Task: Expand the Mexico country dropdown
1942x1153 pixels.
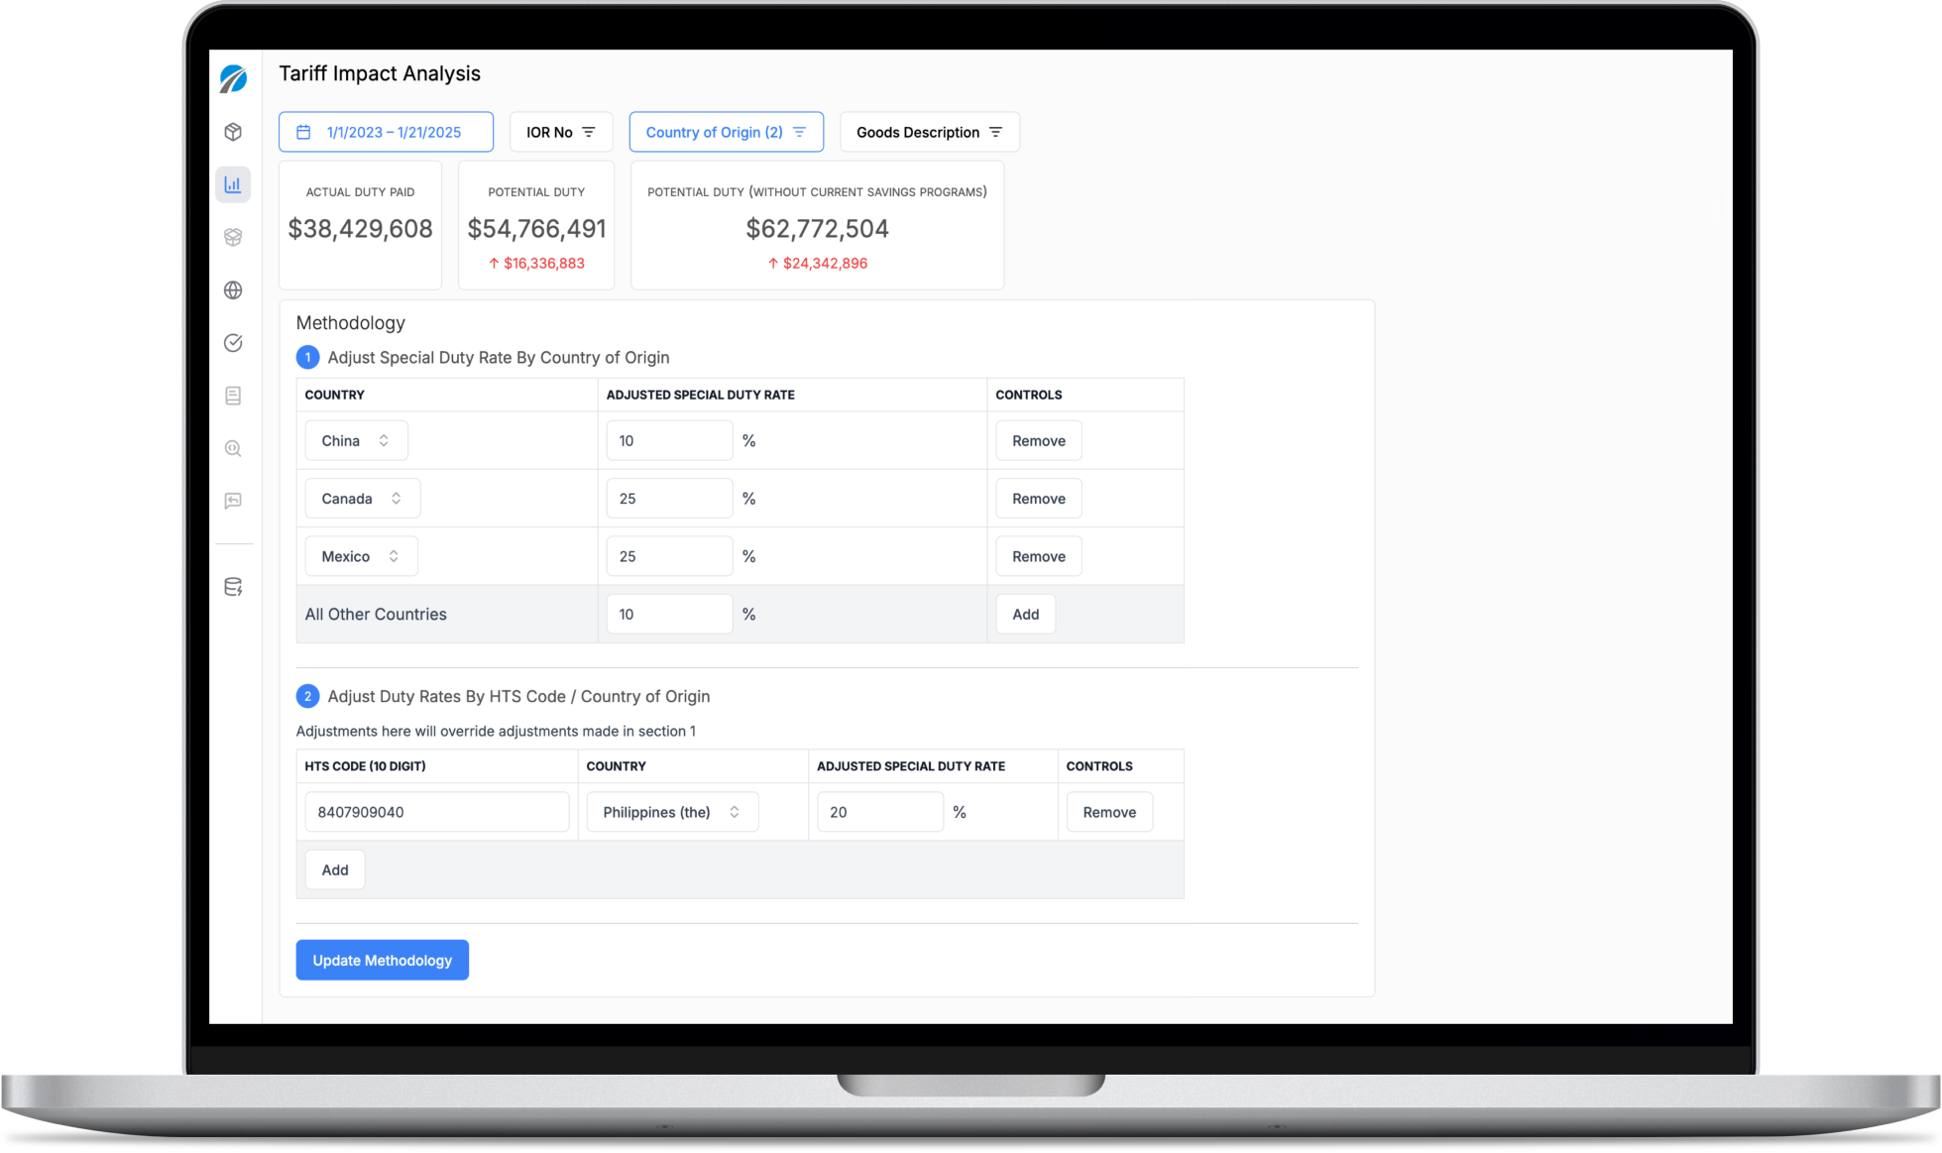Action: pos(361,556)
